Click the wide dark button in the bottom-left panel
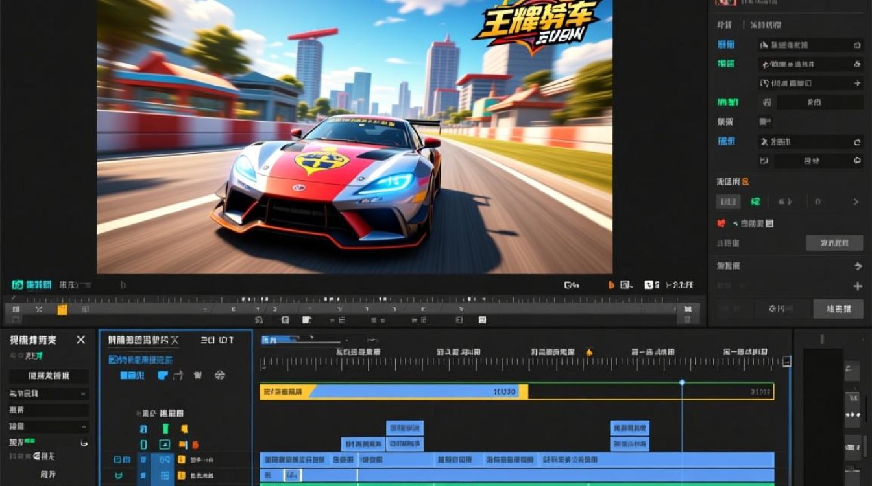 coord(49,376)
